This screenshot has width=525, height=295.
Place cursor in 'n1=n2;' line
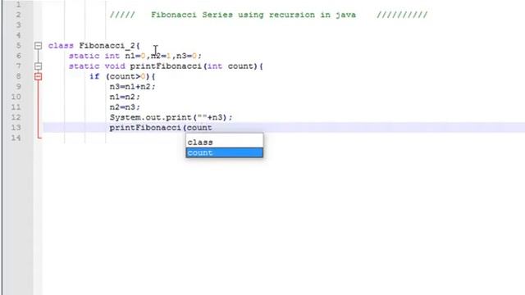tap(125, 97)
